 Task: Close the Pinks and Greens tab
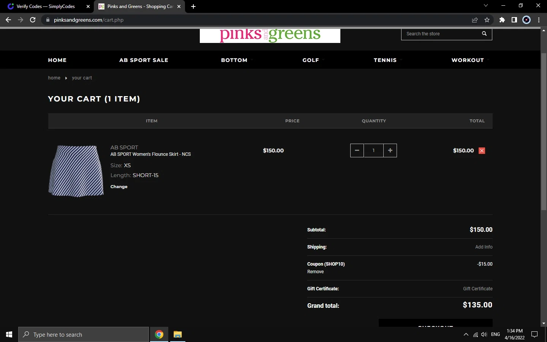(179, 6)
